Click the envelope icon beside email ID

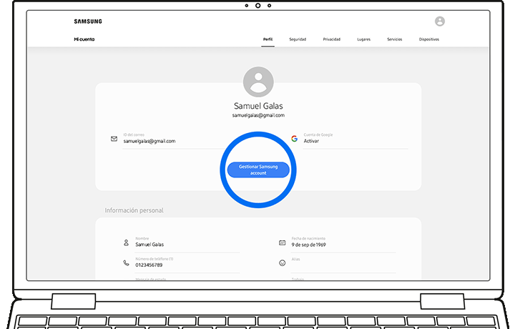click(x=114, y=139)
